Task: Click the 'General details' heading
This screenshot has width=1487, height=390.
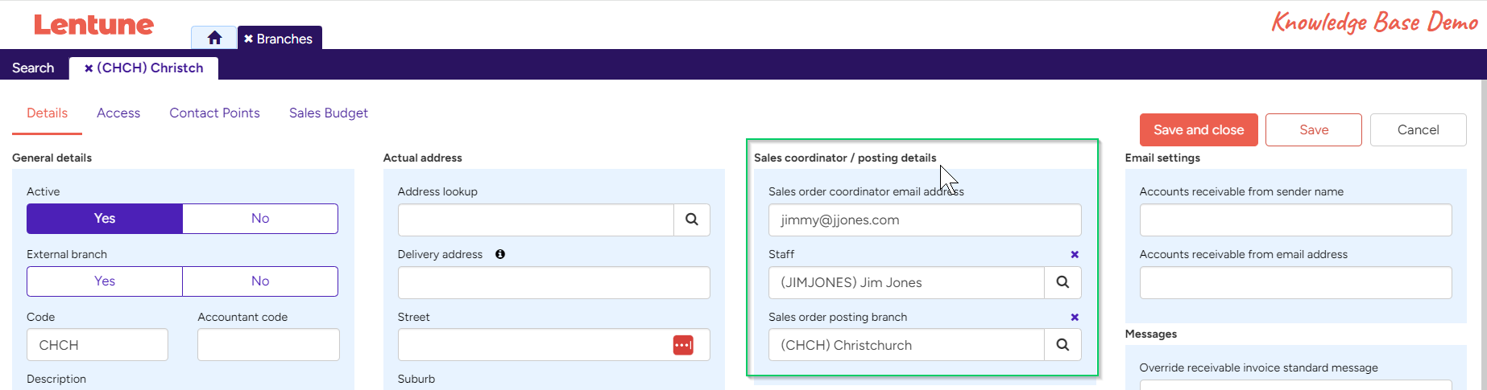Action: tap(52, 158)
